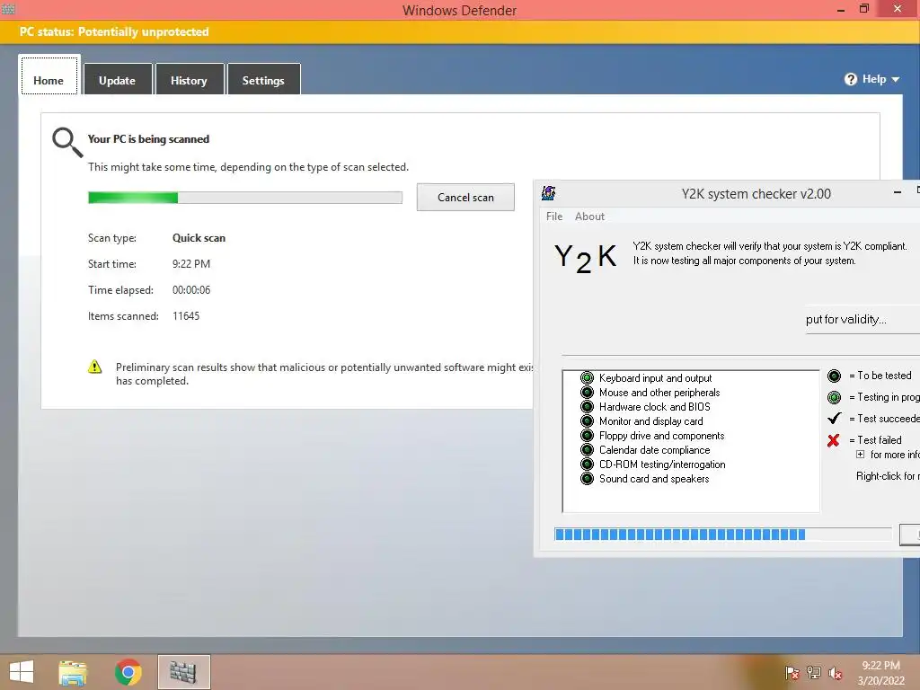Switch to the History tab
The height and width of the screenshot is (690, 920).
189,79
